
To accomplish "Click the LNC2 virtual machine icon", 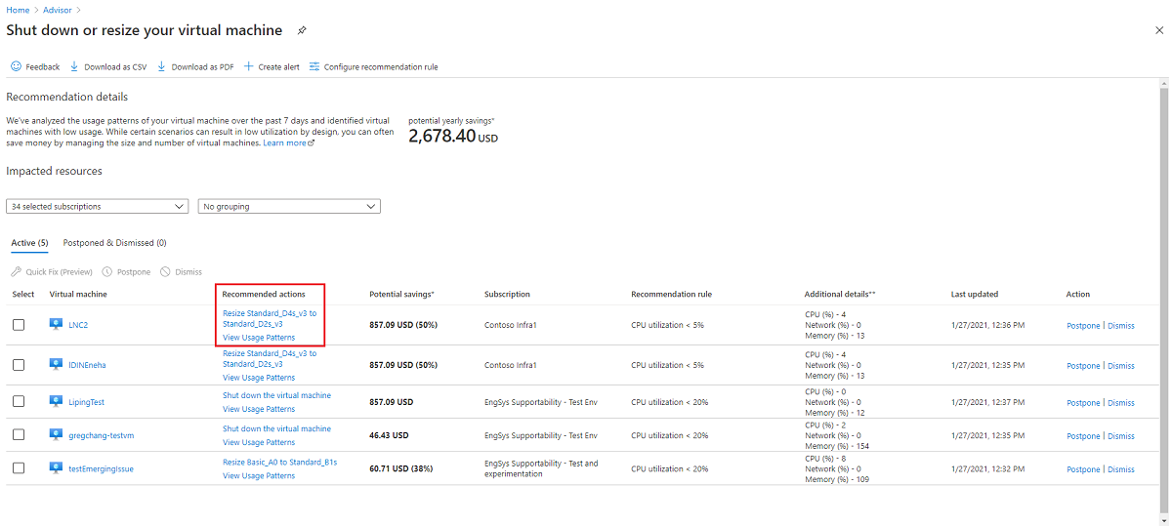I will [56, 324].
